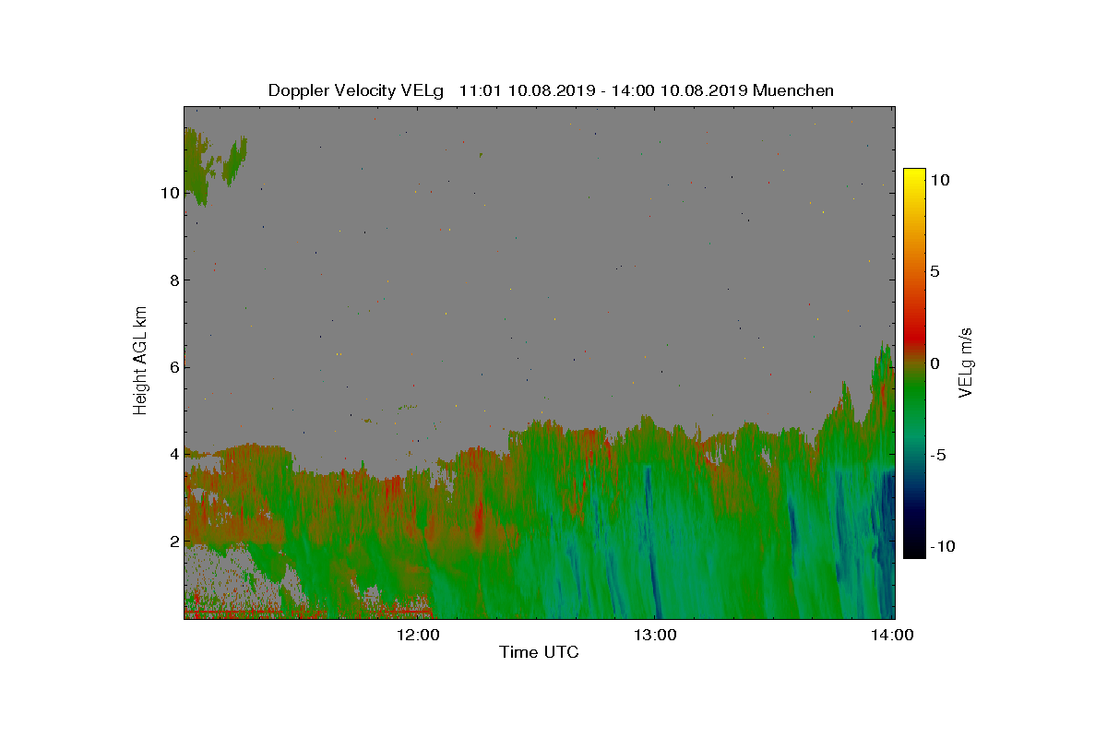Click the yellow top of the colorbar

(914, 177)
